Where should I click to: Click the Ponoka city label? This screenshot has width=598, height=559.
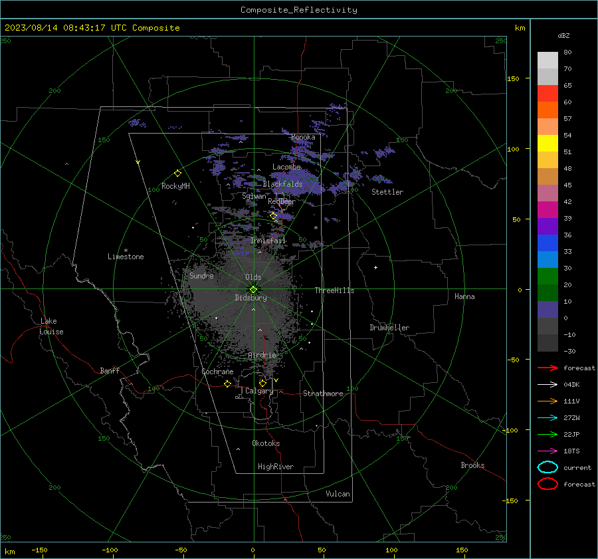coord(303,137)
